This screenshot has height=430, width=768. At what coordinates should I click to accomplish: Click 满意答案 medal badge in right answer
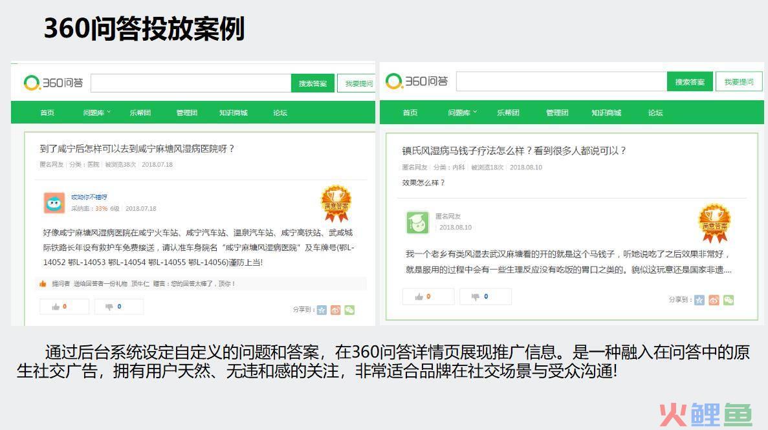coord(714,223)
